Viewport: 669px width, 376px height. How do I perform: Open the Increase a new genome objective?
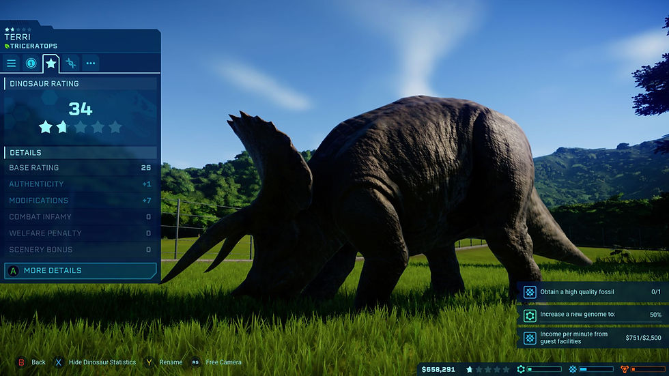point(593,315)
